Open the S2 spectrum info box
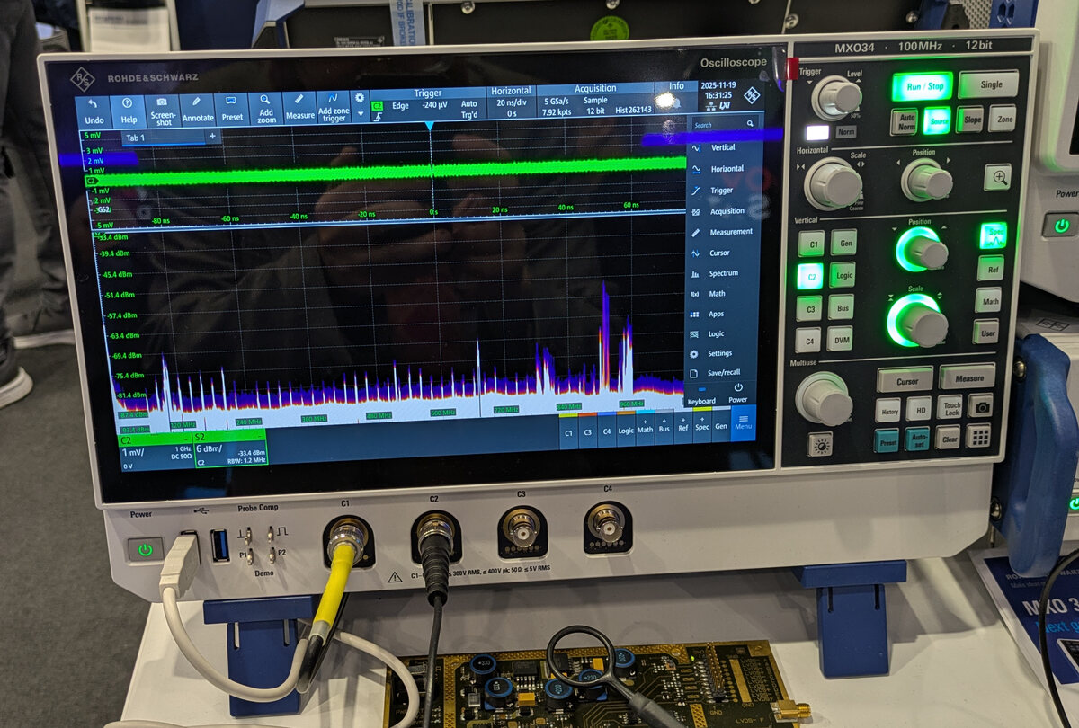 [230, 449]
